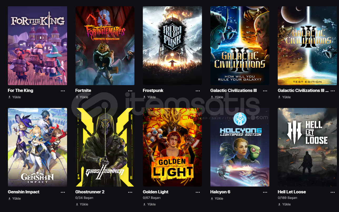Open the Golden Light cover art
This screenshot has height=212, width=339.
172,147
